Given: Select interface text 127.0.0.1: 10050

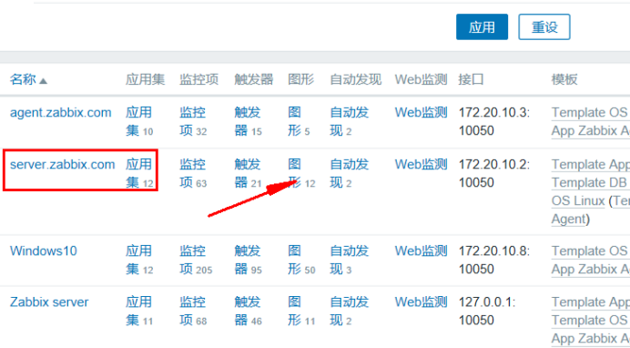Looking at the screenshot, I should [487, 311].
